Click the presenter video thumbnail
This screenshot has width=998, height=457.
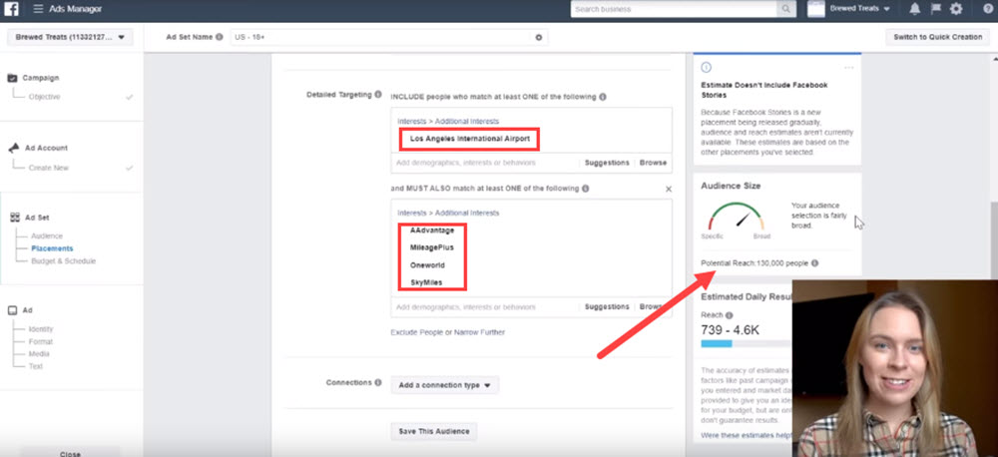pos(895,368)
